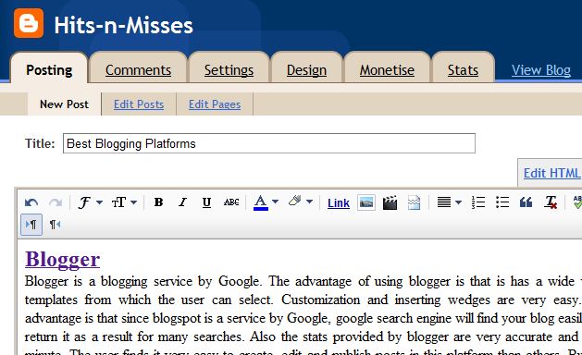This screenshot has width=582, height=355.
Task: Click the redo arrow icon
Action: 56,202
